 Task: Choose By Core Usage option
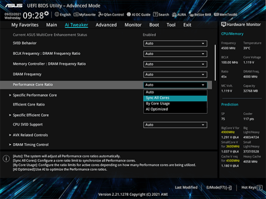(x=175, y=104)
